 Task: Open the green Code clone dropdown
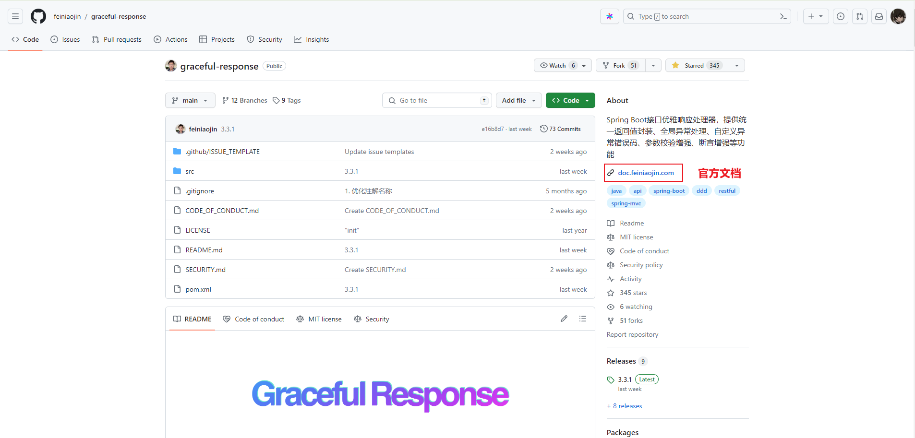tap(570, 100)
